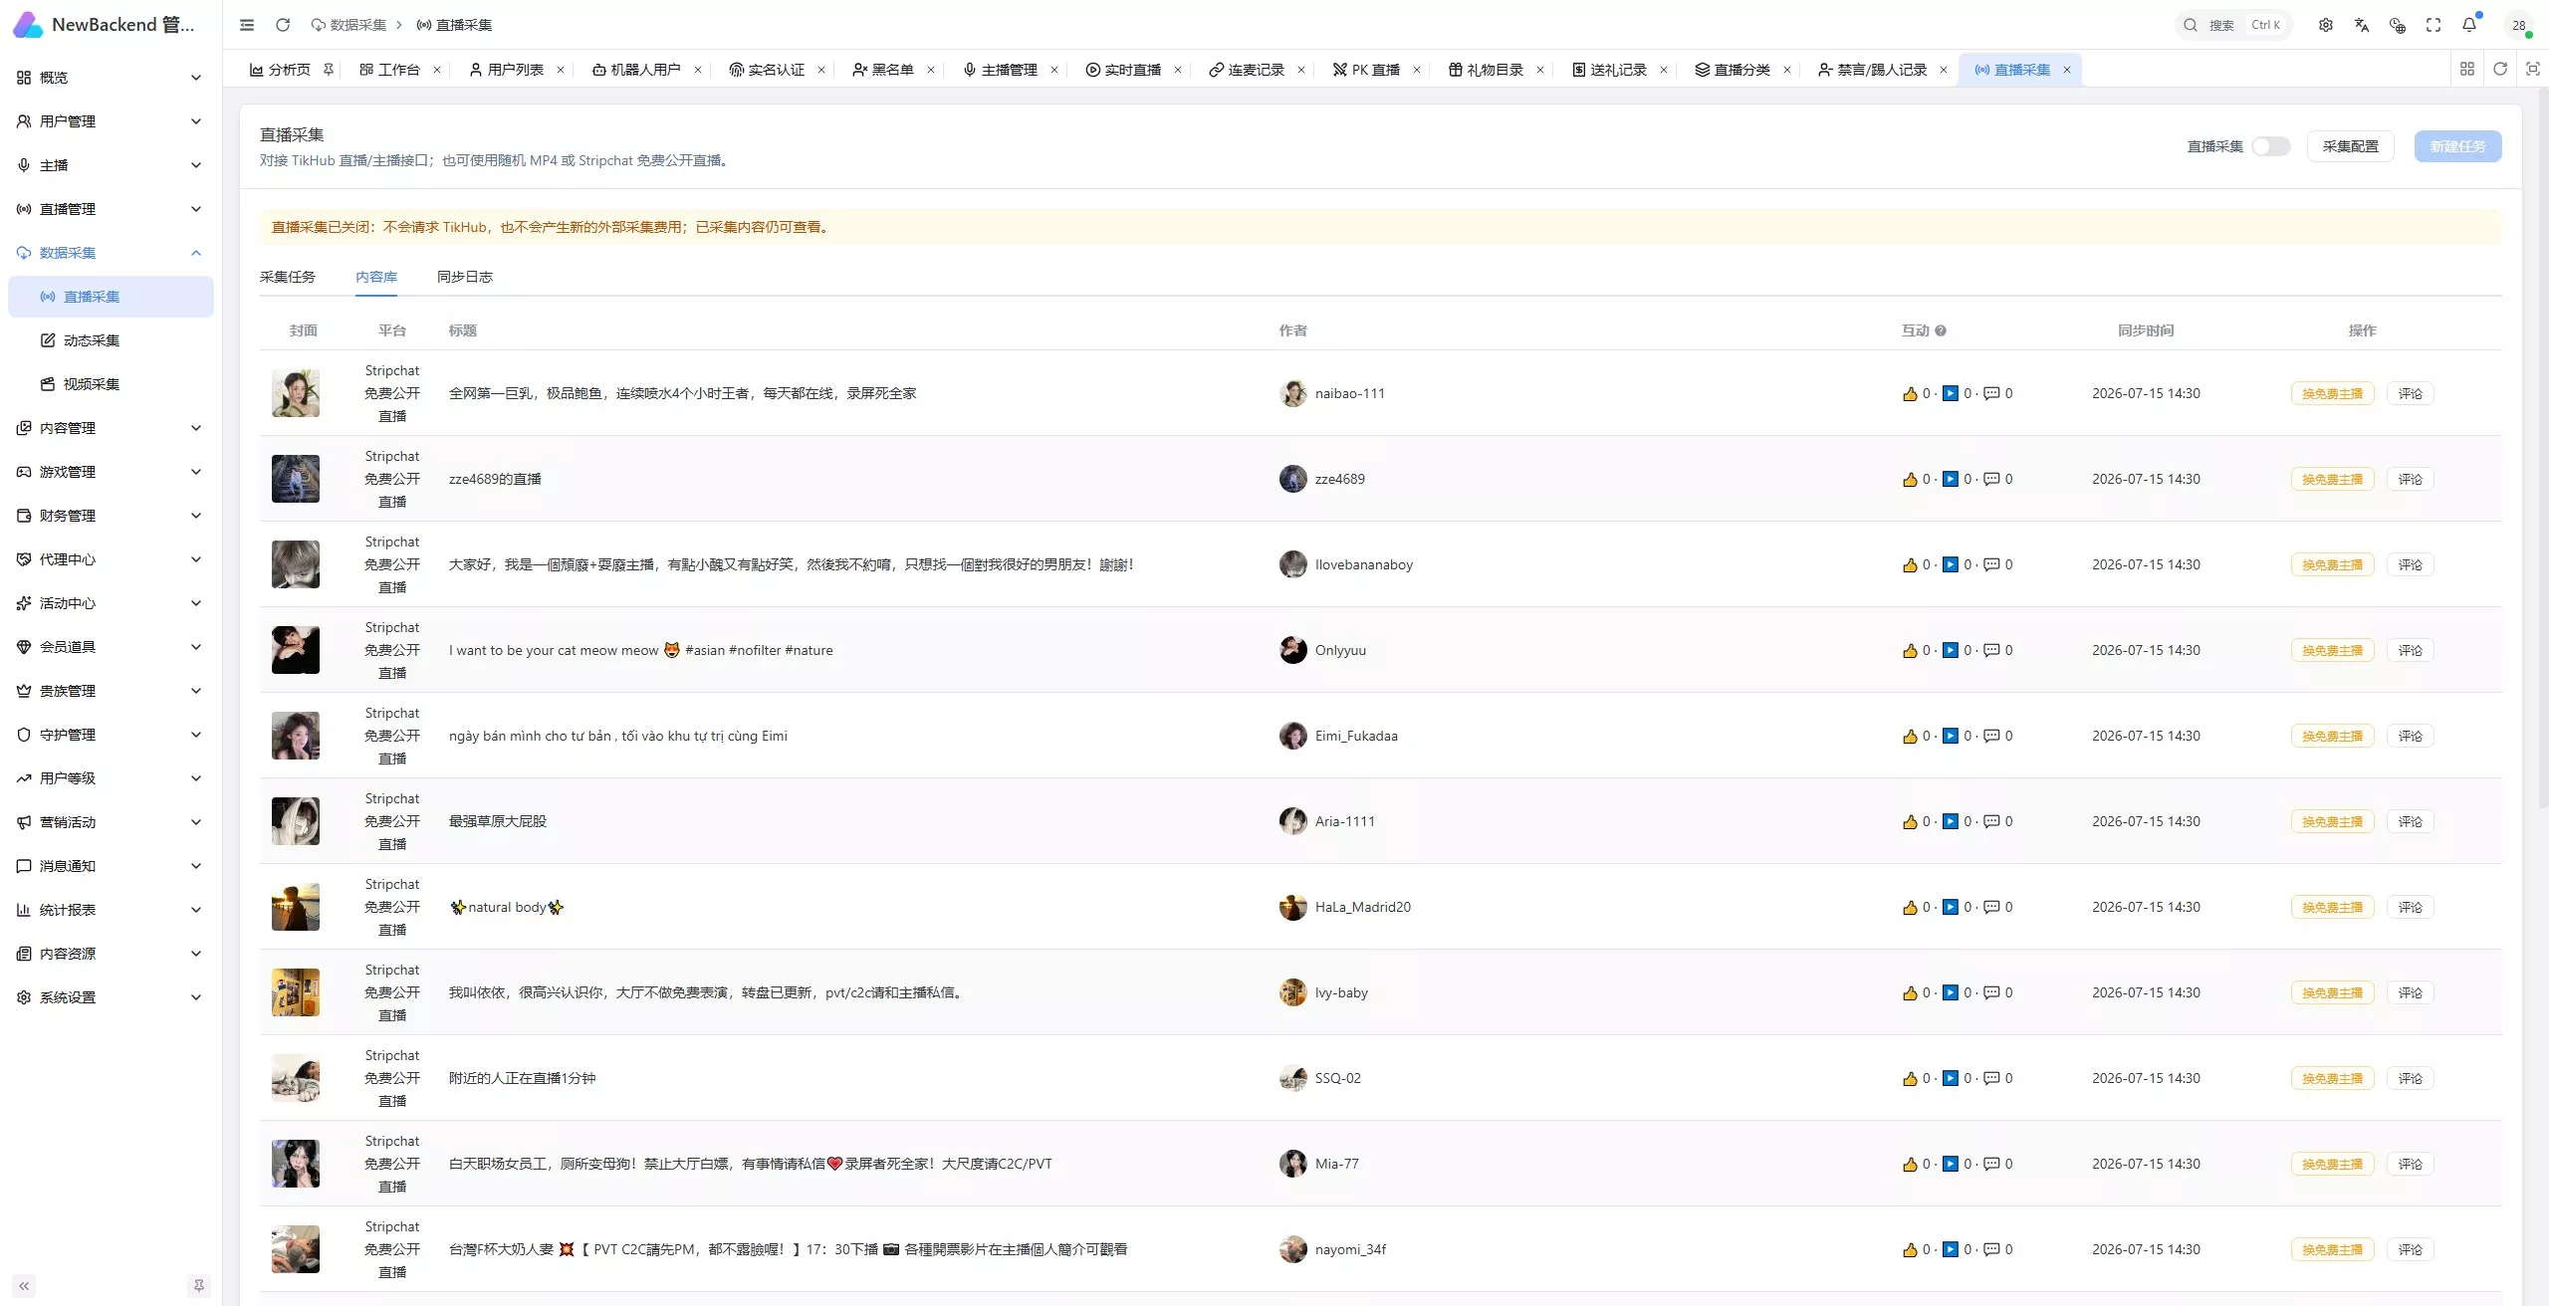Click comment icon in Onlyyuu row
Screen dimensions: 2549x1306
tap(1991, 650)
